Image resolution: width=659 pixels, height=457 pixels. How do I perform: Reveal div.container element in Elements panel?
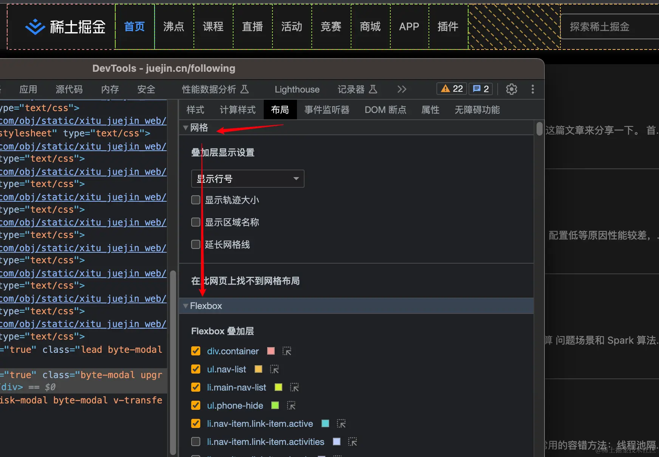click(x=287, y=351)
